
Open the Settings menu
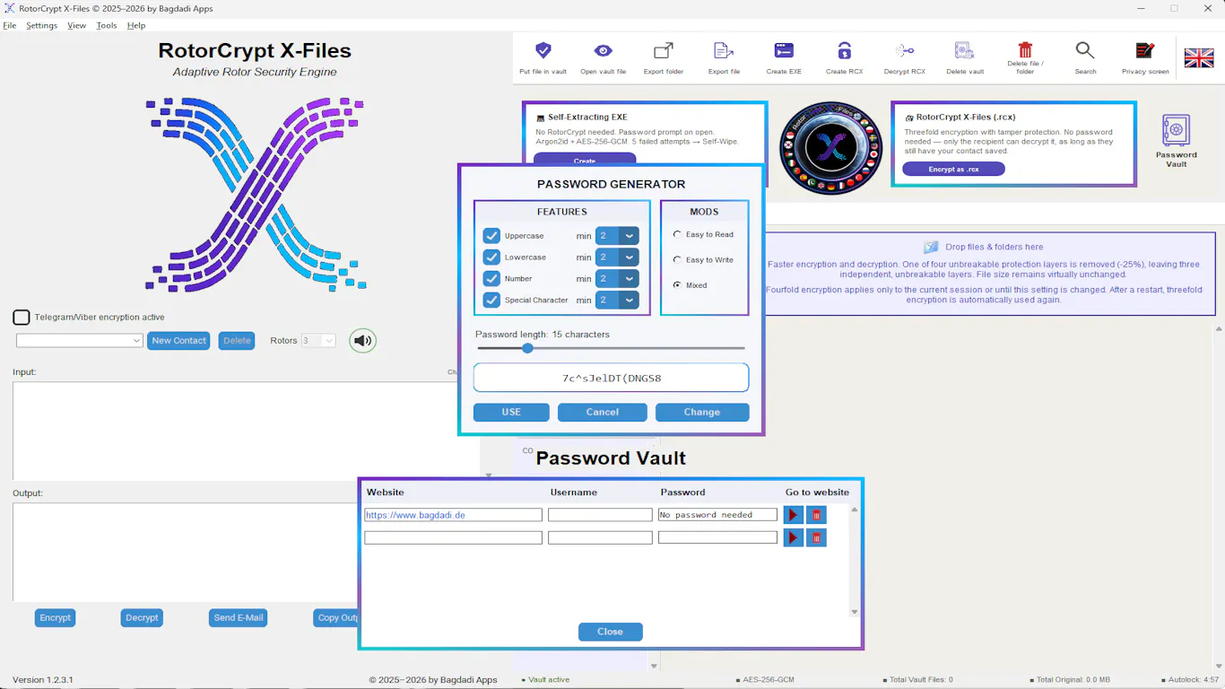point(42,25)
